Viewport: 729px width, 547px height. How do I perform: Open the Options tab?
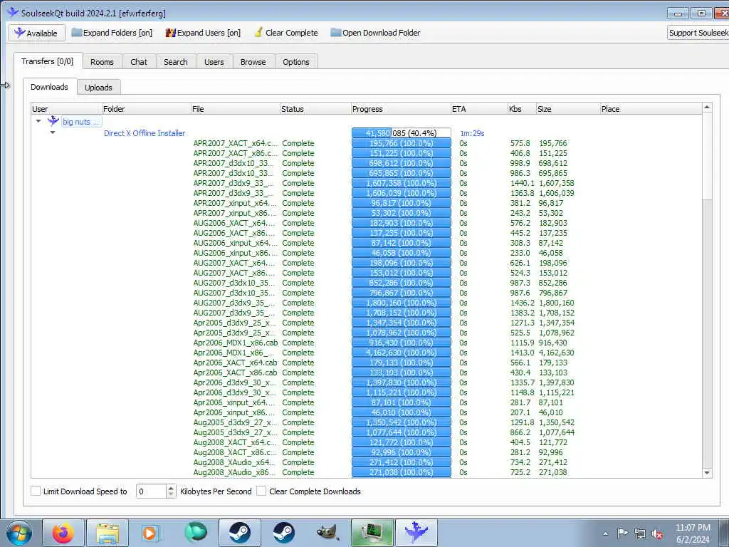[296, 62]
